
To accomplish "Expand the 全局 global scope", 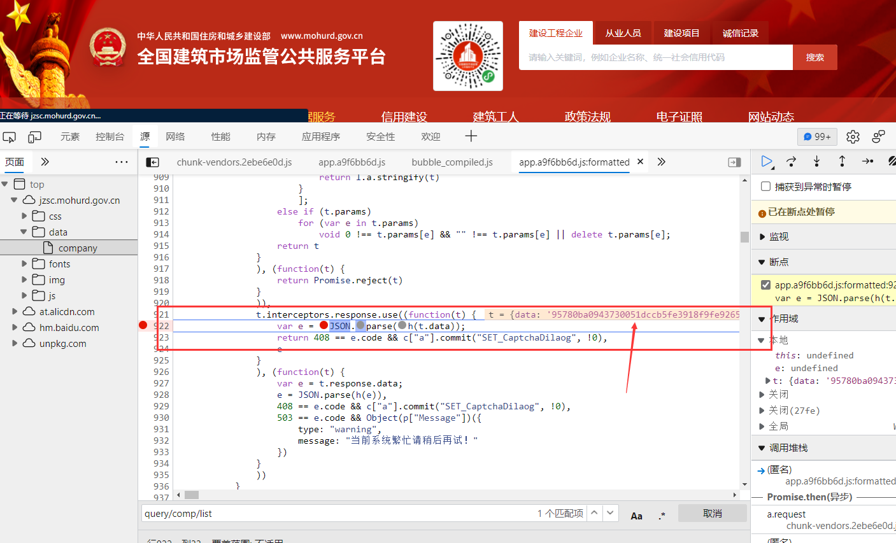I will click(762, 426).
